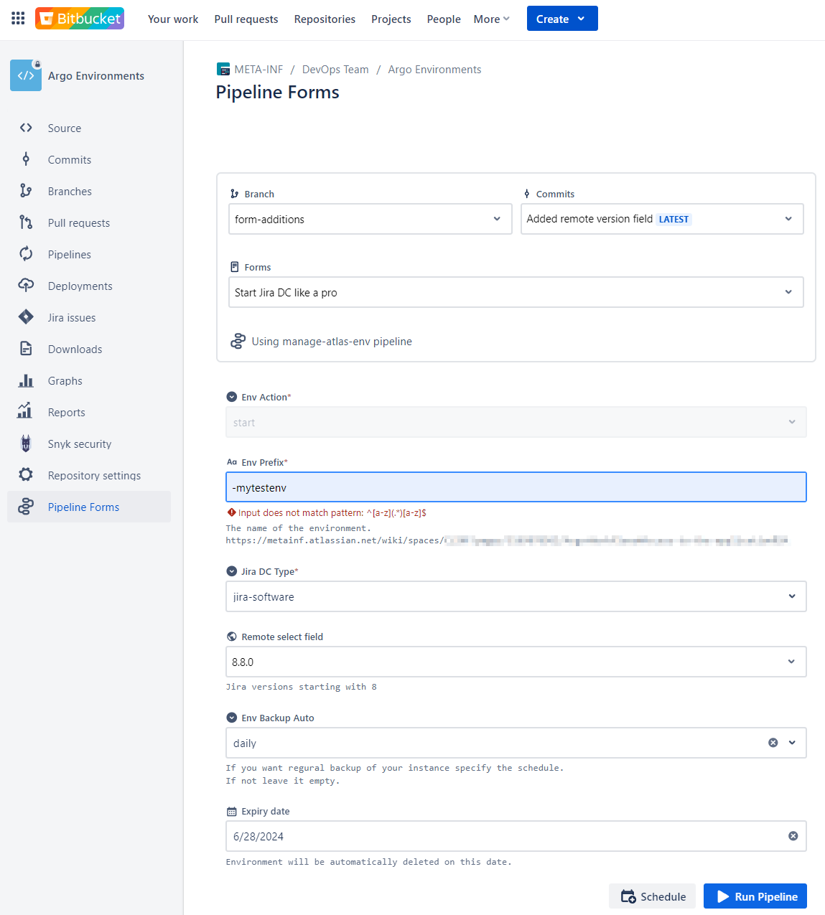Screen dimensions: 825x915
Task: Follow the Argo Environments breadcrumb link
Action: point(434,70)
